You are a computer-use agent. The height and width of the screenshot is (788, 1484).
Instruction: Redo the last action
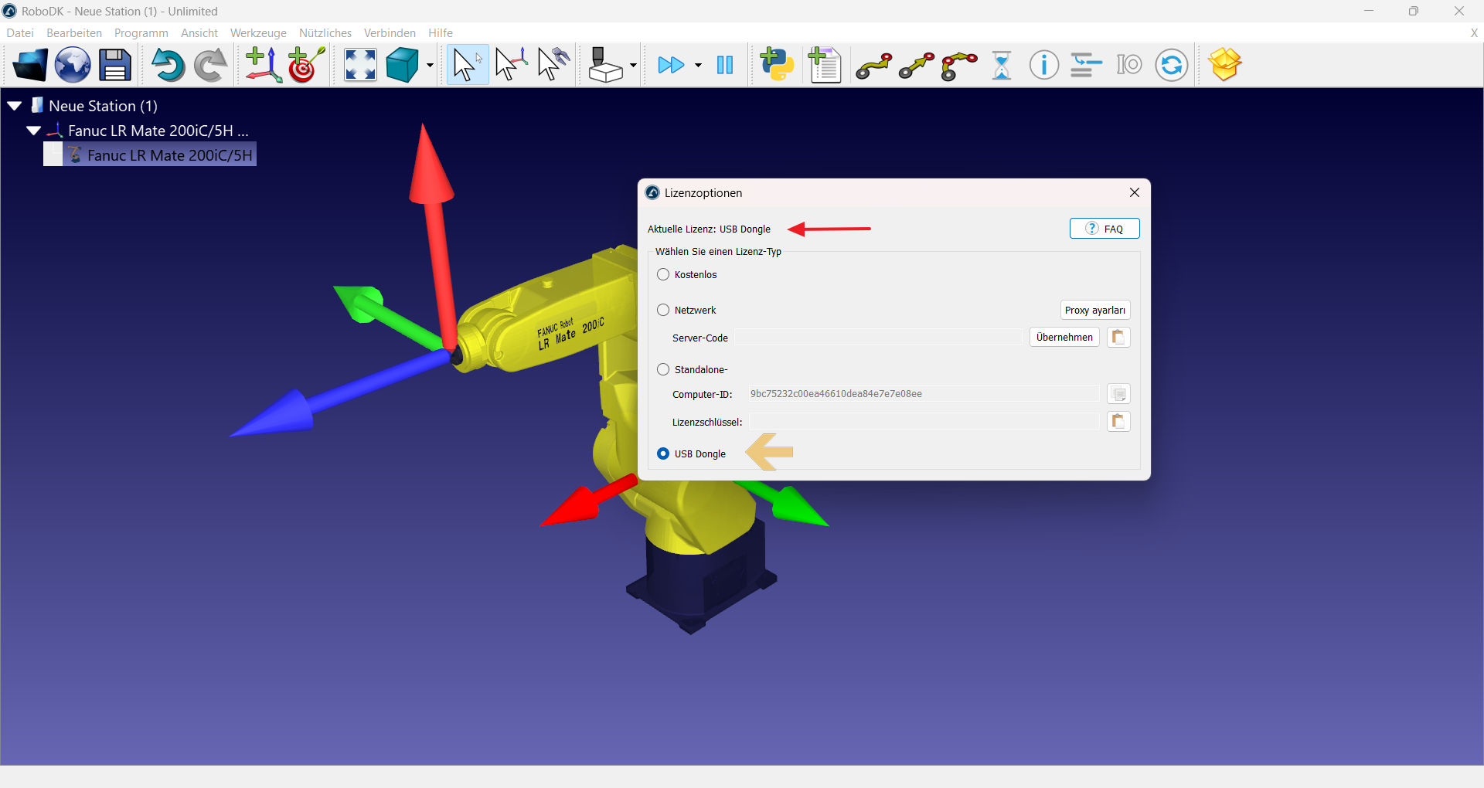[210, 65]
